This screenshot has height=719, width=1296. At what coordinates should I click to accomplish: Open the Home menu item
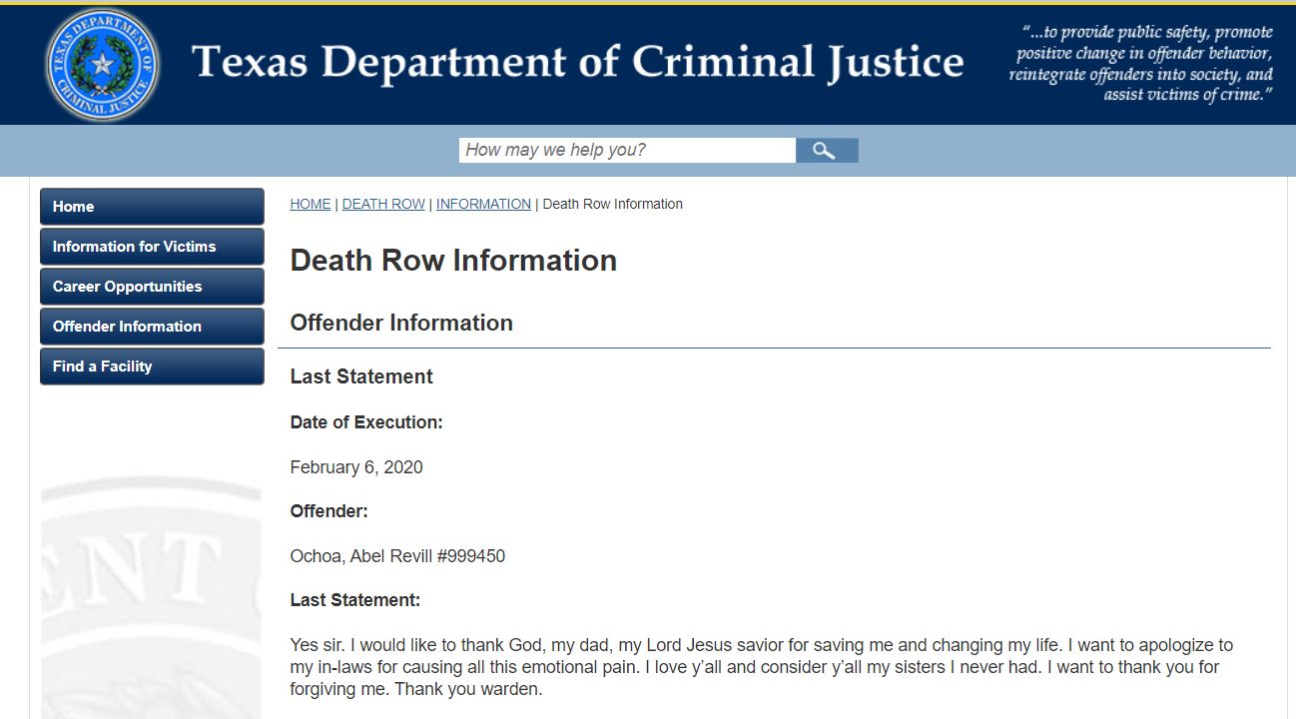click(x=152, y=207)
